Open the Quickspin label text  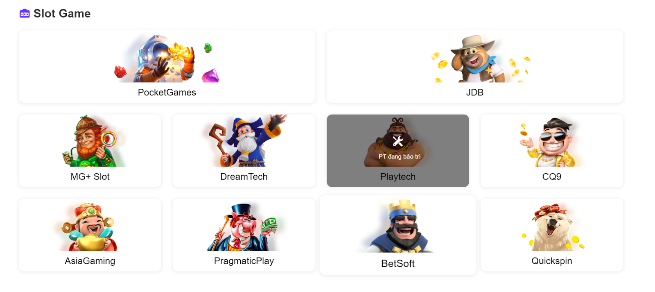(552, 261)
